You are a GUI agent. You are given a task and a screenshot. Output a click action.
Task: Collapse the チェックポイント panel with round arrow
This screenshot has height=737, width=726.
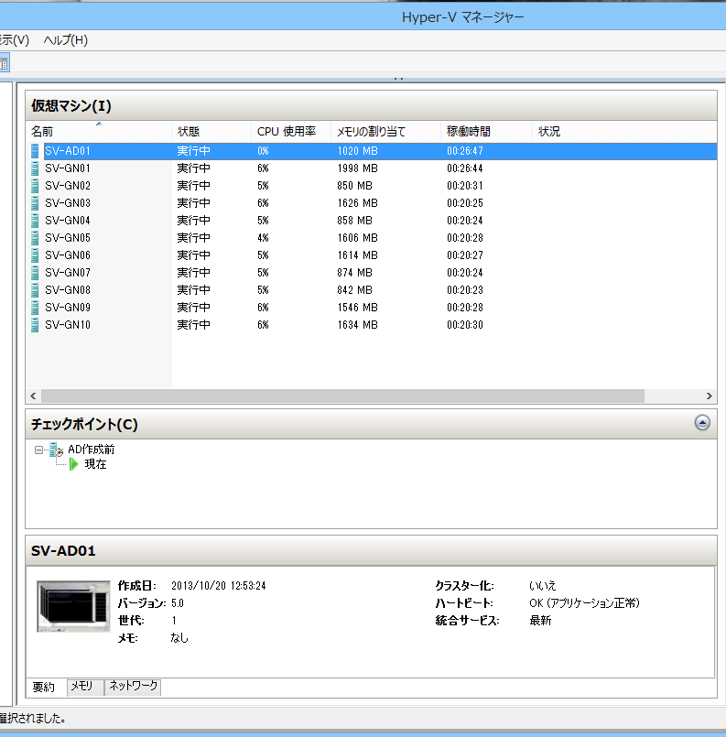tap(702, 423)
